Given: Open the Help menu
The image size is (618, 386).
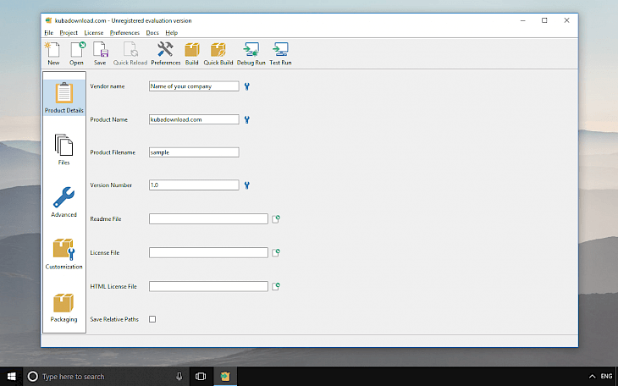Looking at the screenshot, I should pyautogui.click(x=172, y=33).
